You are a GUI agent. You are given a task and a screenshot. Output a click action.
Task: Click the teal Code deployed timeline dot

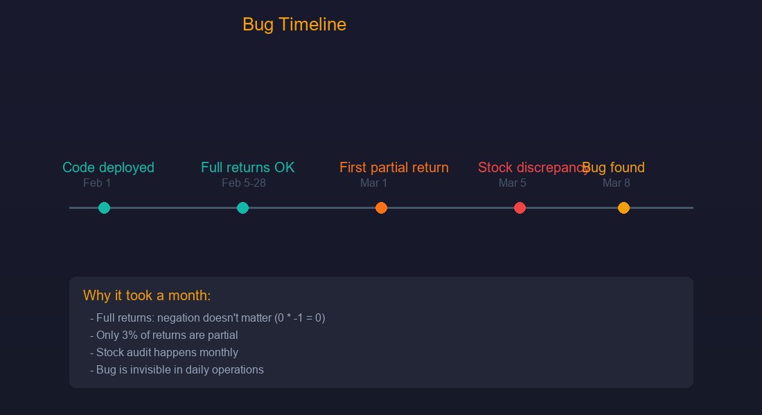(104, 207)
